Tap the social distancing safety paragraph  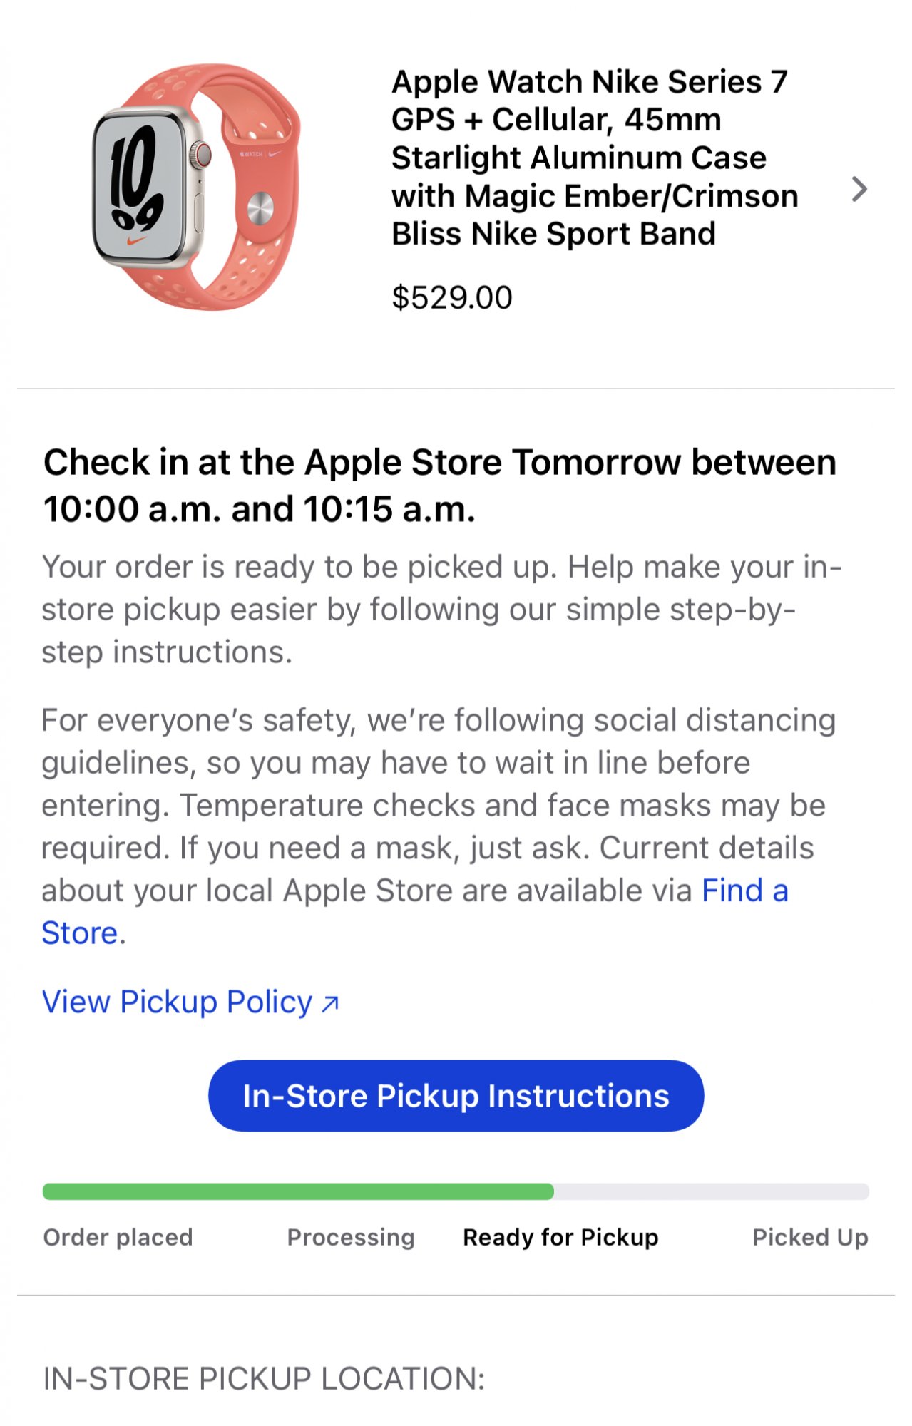pyautogui.click(x=439, y=826)
